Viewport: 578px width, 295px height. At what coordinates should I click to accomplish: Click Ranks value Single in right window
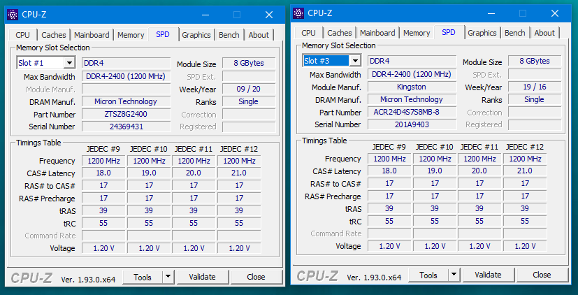click(535, 99)
